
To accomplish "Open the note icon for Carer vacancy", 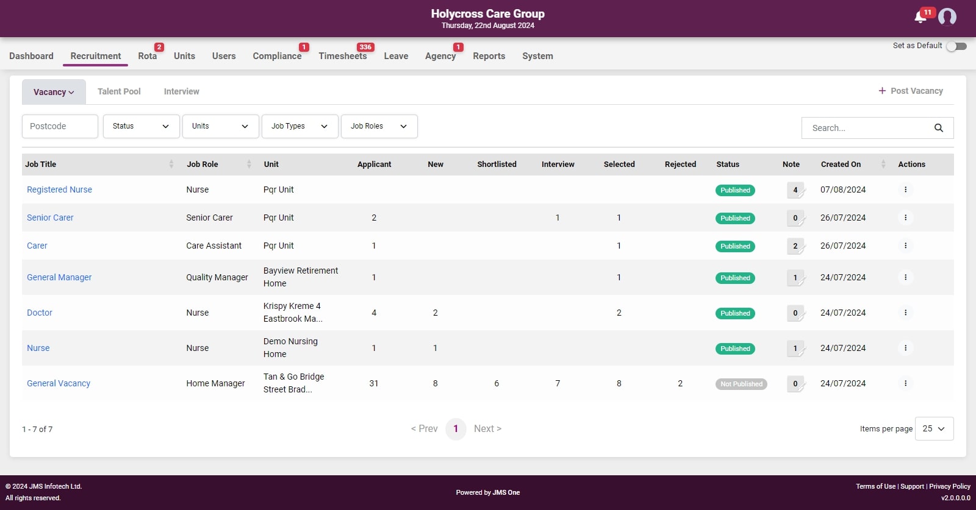I will (x=795, y=246).
